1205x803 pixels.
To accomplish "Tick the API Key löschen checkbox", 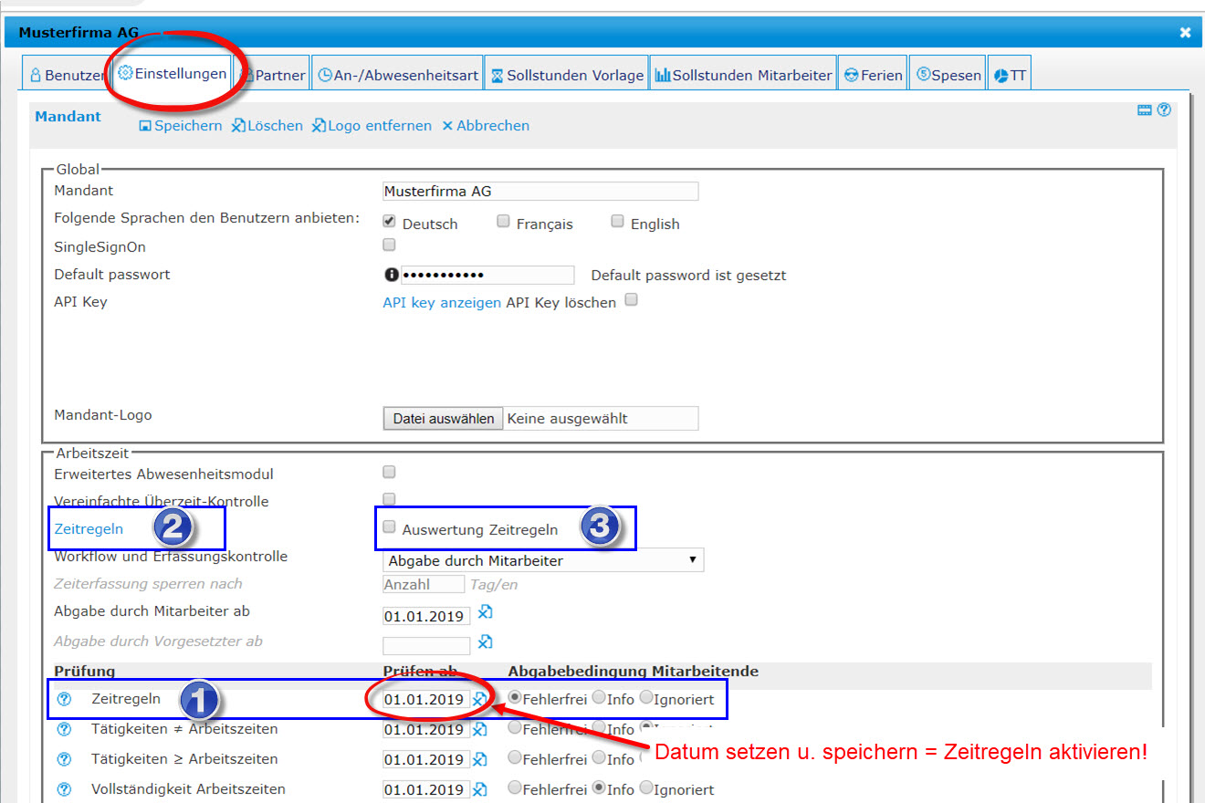I will pos(631,300).
